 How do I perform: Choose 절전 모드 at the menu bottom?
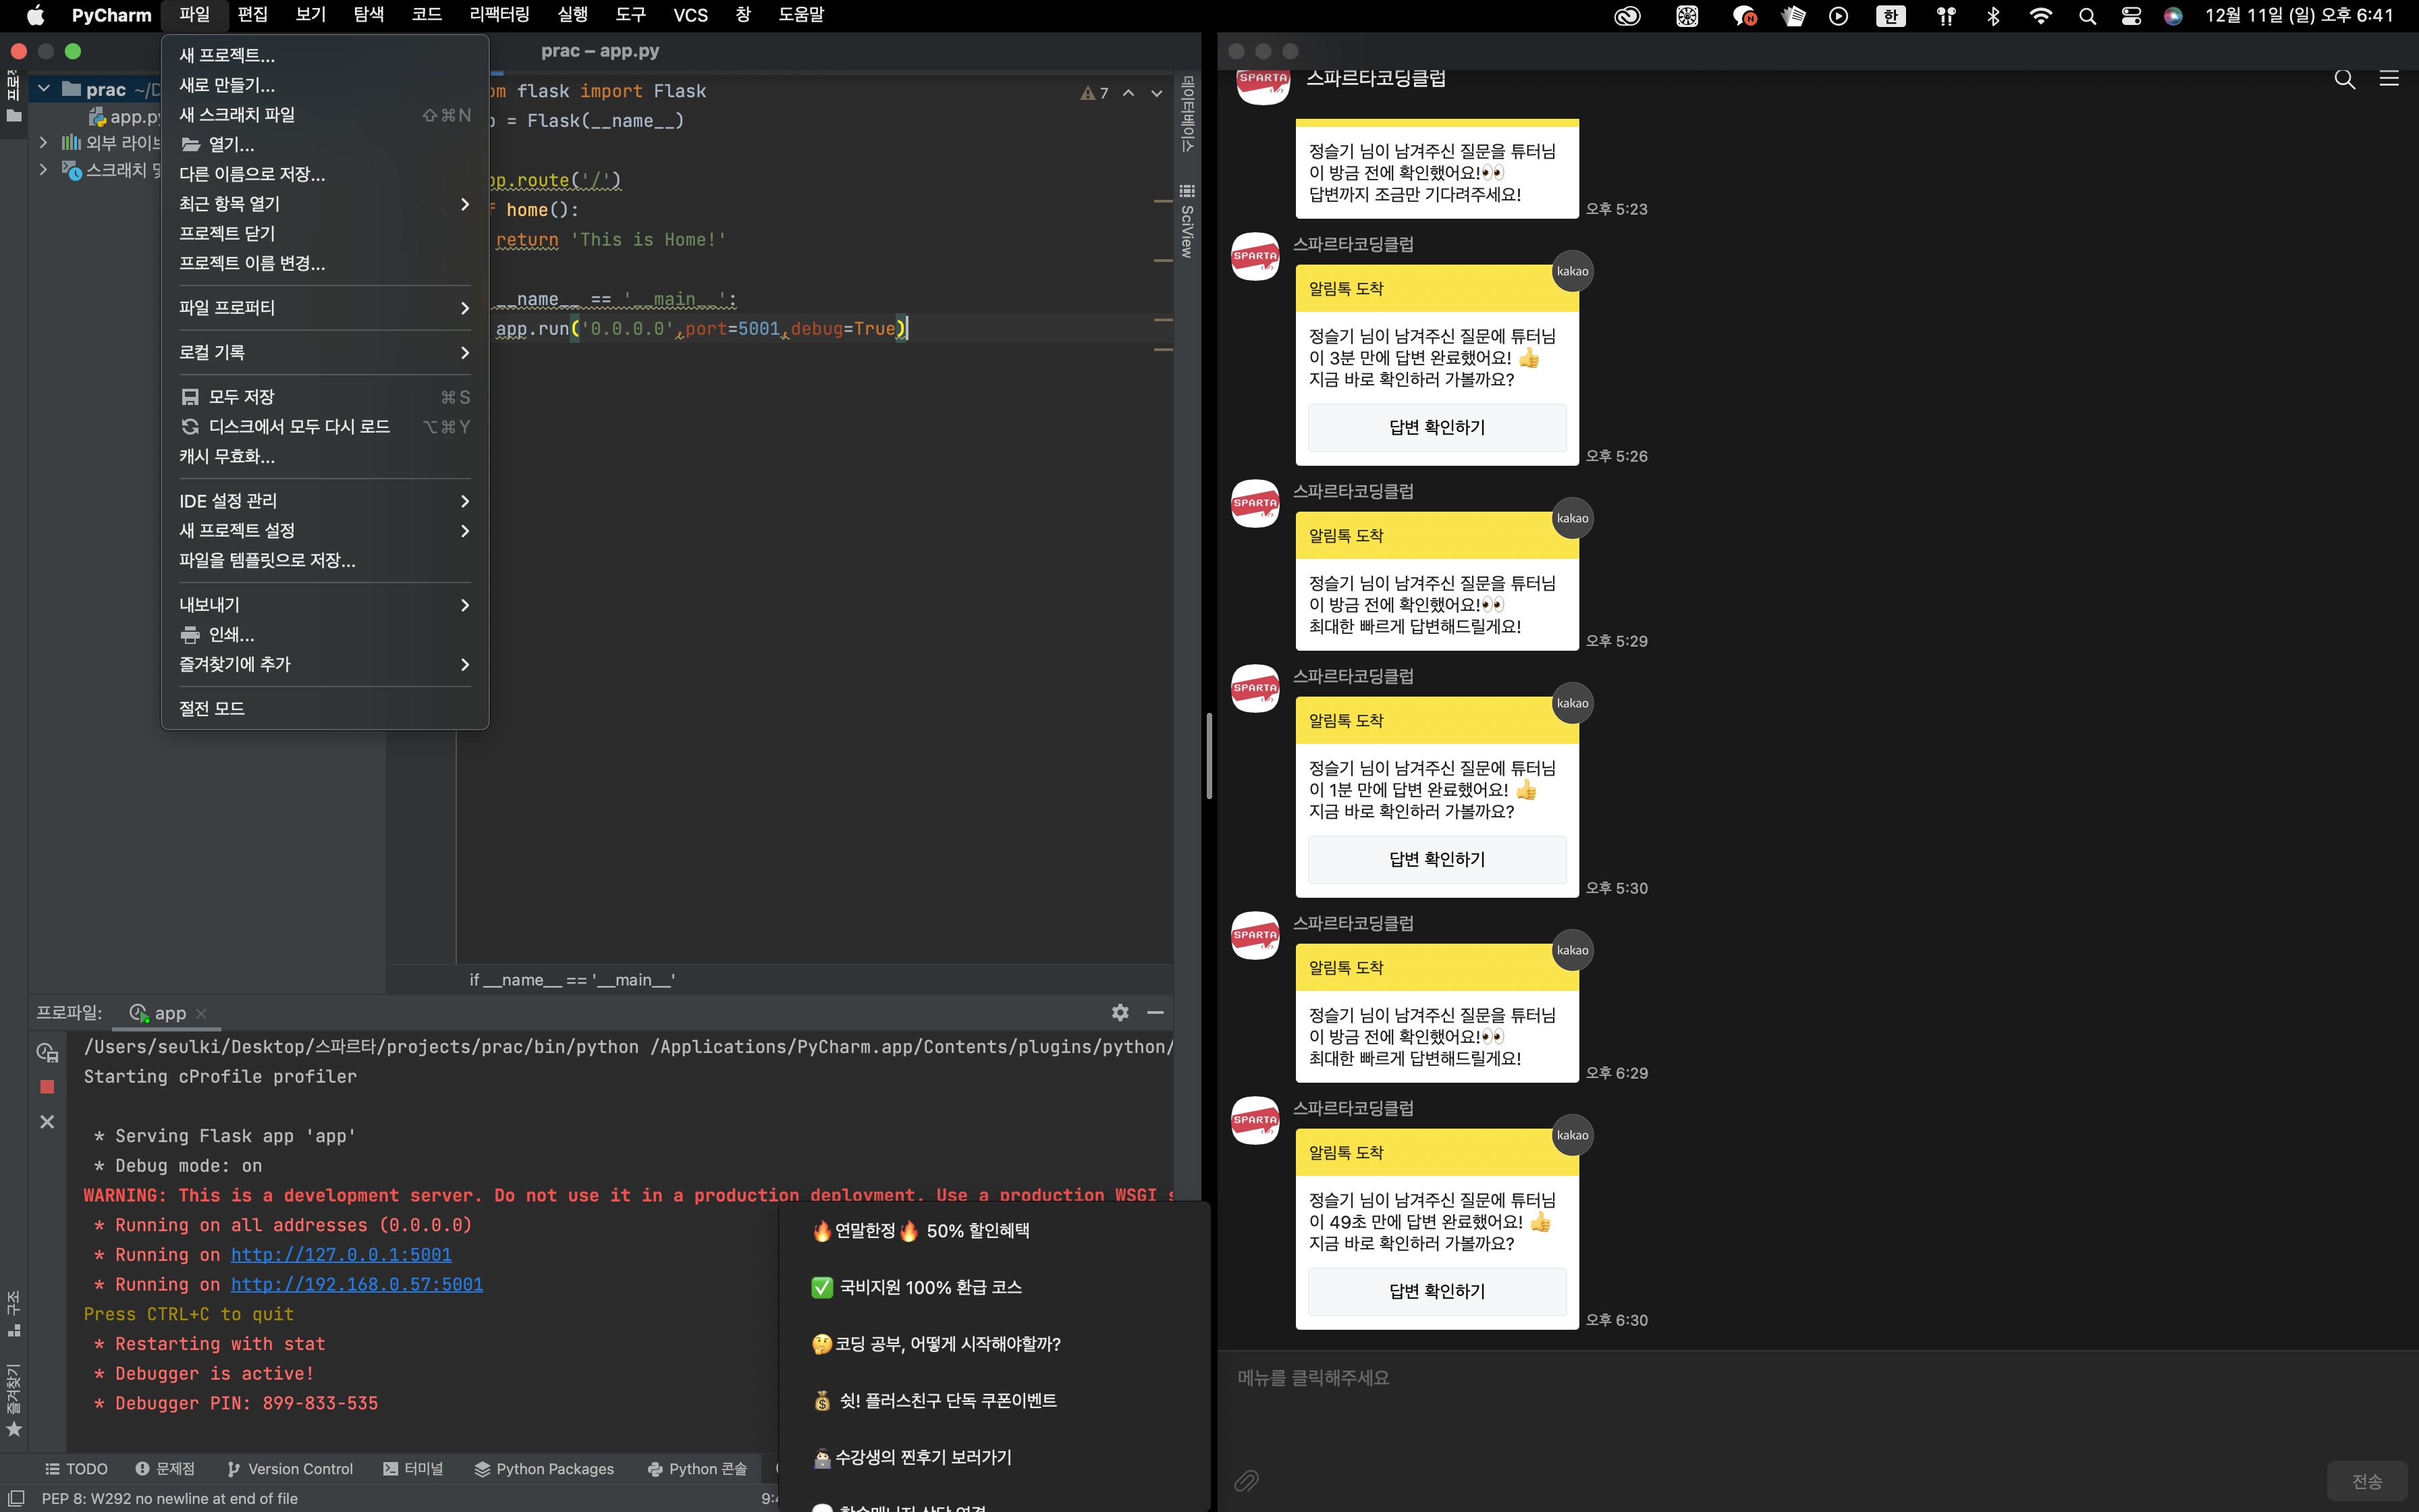point(325,709)
